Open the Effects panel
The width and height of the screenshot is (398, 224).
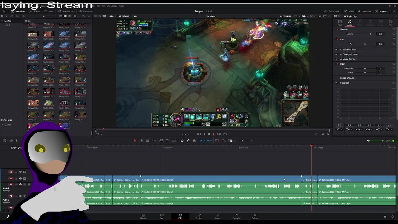click(35, 11)
